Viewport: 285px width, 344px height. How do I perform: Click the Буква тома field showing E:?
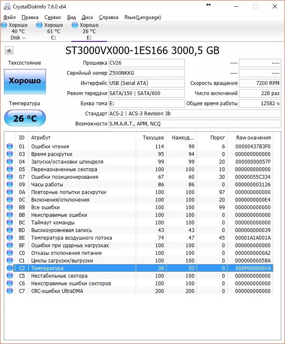[147, 104]
